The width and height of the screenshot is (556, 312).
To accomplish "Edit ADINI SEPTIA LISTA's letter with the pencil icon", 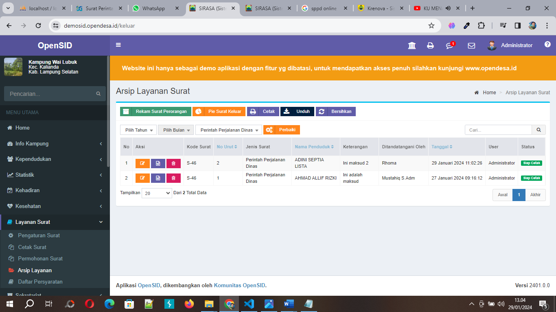I will tap(142, 163).
